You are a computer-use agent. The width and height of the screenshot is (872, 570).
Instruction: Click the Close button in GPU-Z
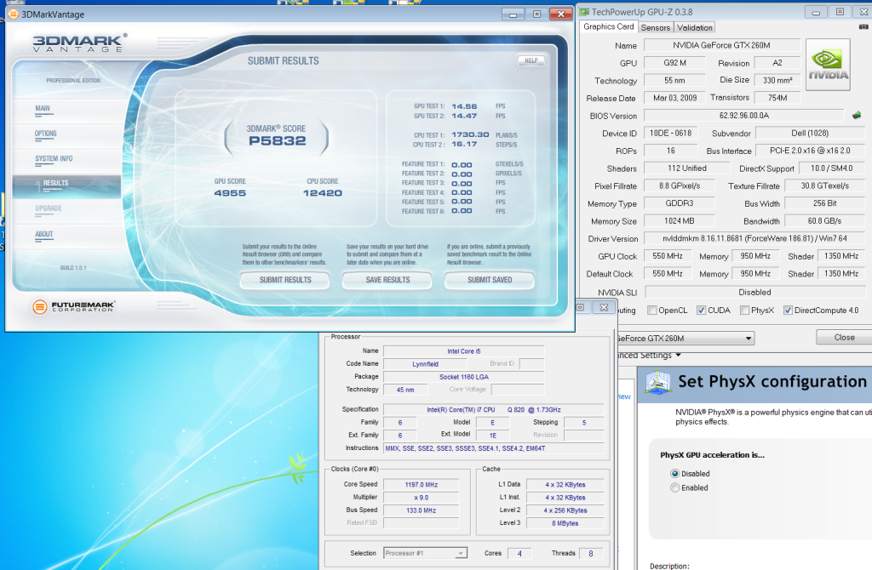point(844,338)
